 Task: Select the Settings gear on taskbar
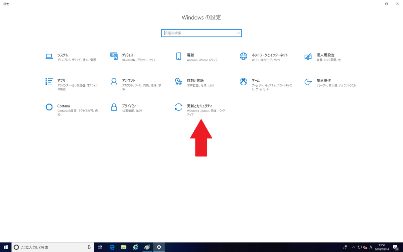click(159, 247)
